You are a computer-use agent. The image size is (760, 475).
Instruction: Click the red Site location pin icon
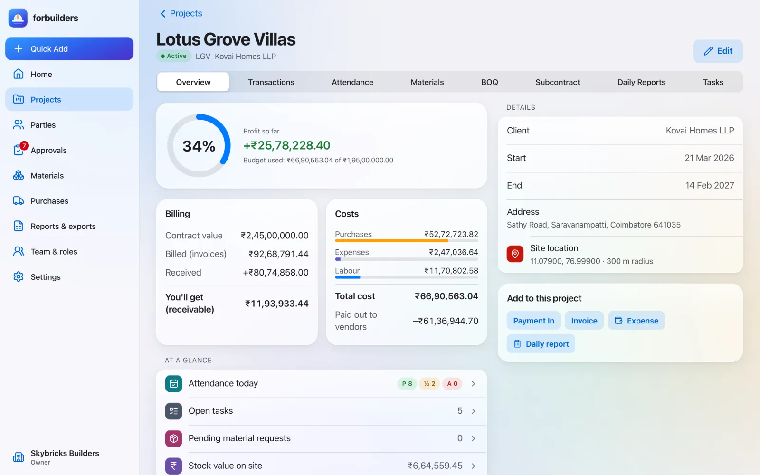(515, 254)
